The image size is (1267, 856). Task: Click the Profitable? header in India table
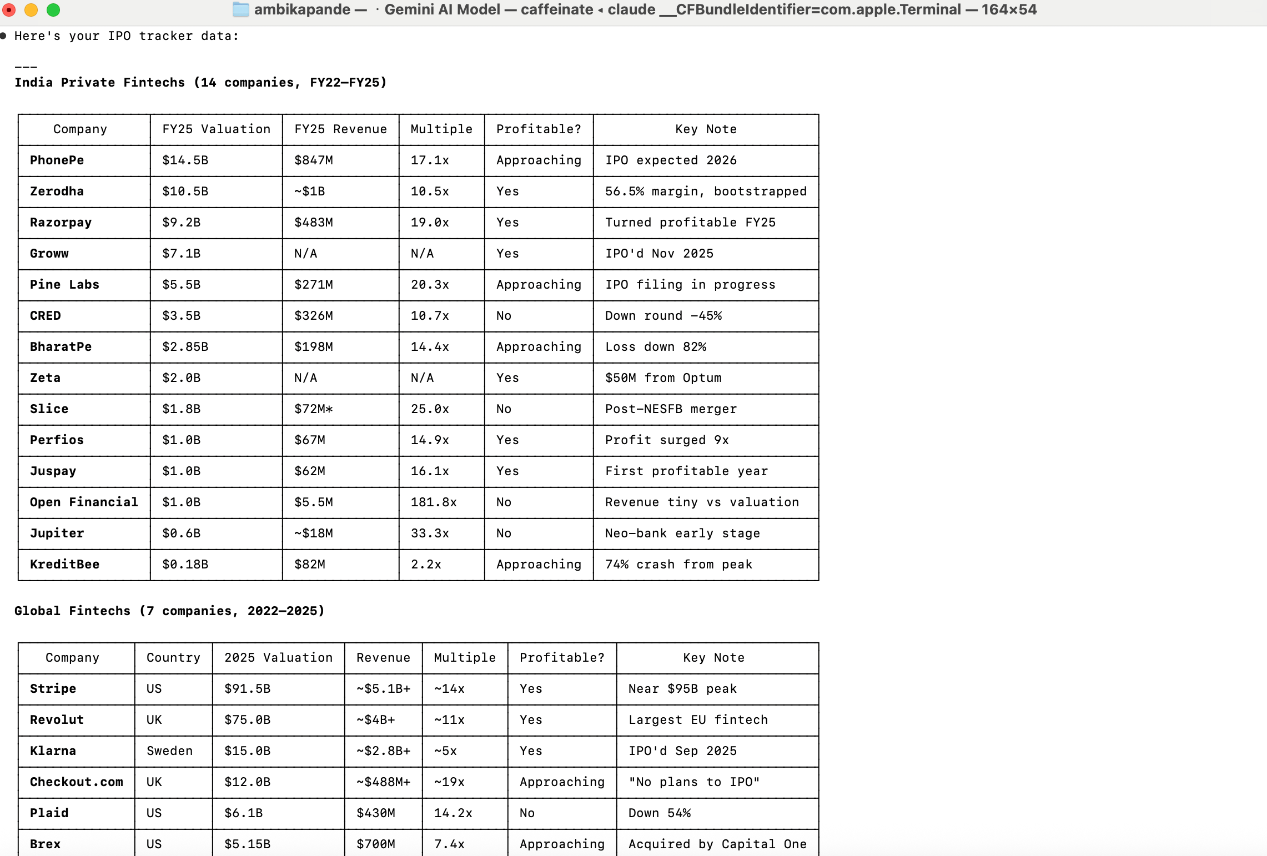click(x=539, y=129)
